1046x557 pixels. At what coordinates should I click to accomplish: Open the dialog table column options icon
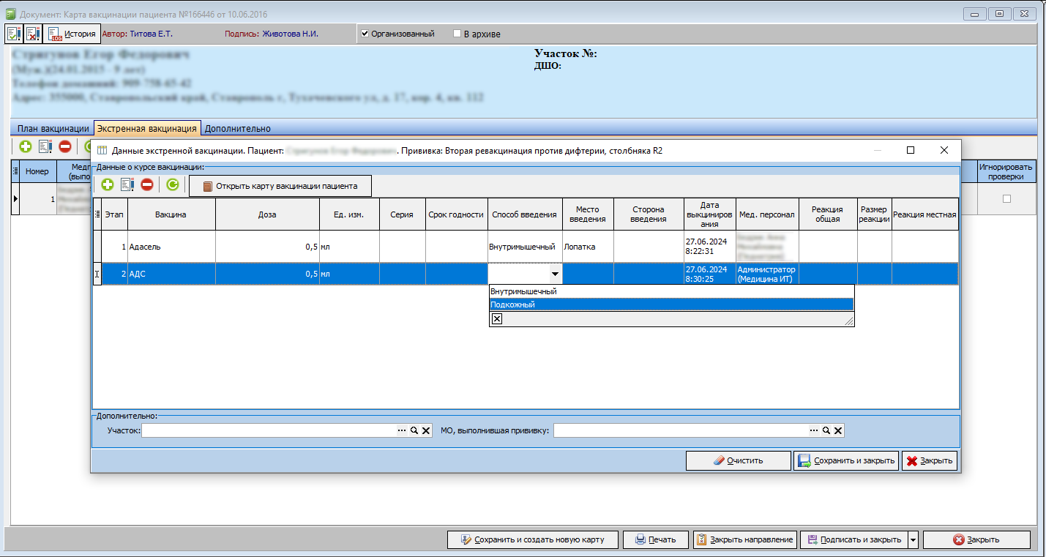97,214
